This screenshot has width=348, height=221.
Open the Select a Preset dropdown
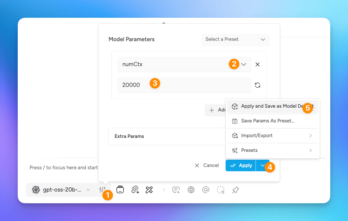coord(236,39)
